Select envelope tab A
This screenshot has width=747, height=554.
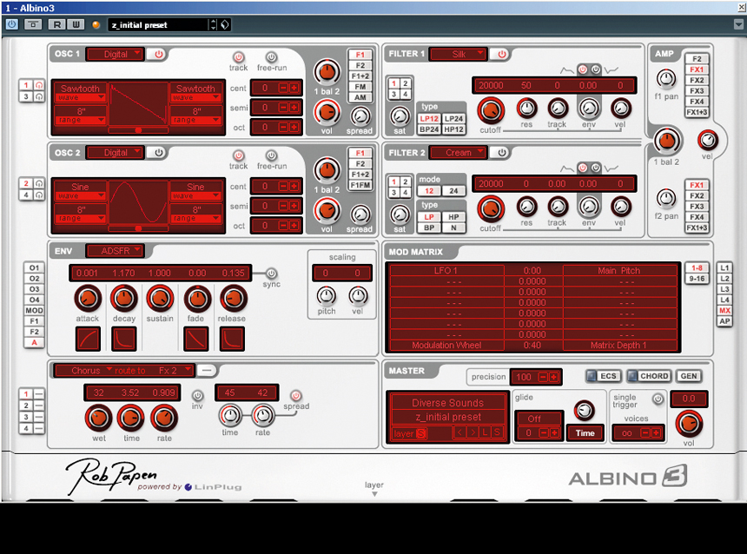[34, 342]
